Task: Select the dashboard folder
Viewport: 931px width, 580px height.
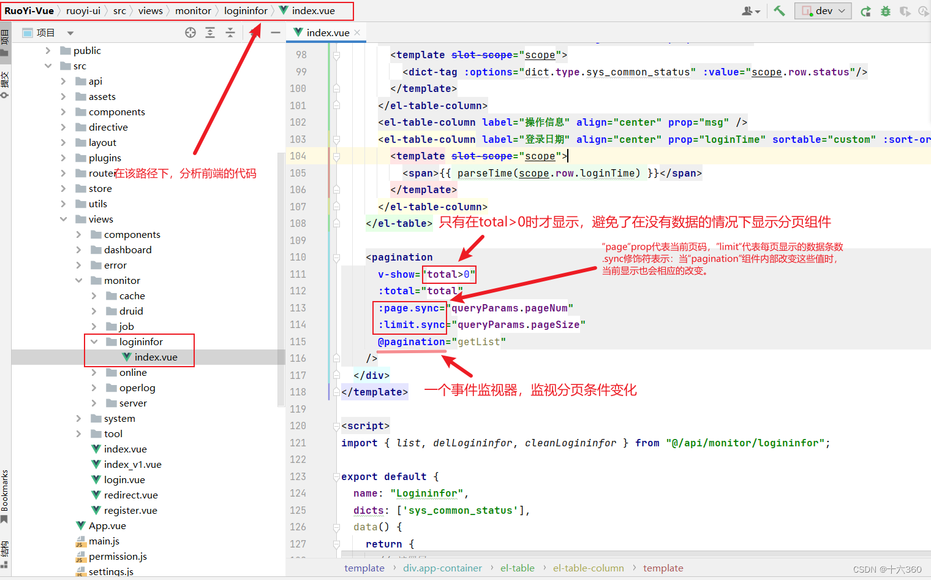Action: click(x=127, y=250)
